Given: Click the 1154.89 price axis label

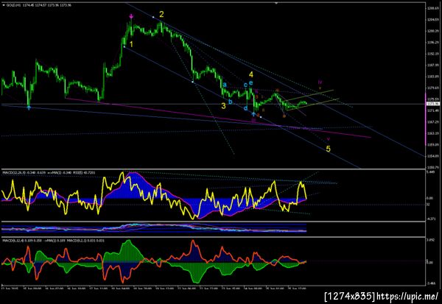Looking at the screenshot, I should pos(432,156).
